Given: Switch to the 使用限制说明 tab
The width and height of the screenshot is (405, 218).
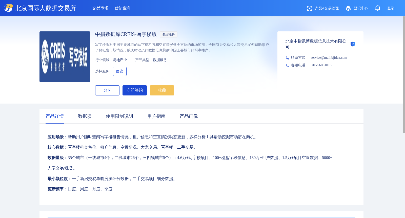Looking at the screenshot, I should tap(119, 116).
